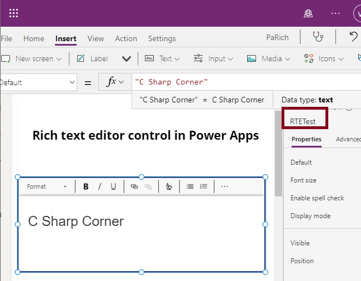Image resolution: width=361 pixels, height=281 pixels.
Task: Click the New screen icon
Action: (x=6, y=59)
